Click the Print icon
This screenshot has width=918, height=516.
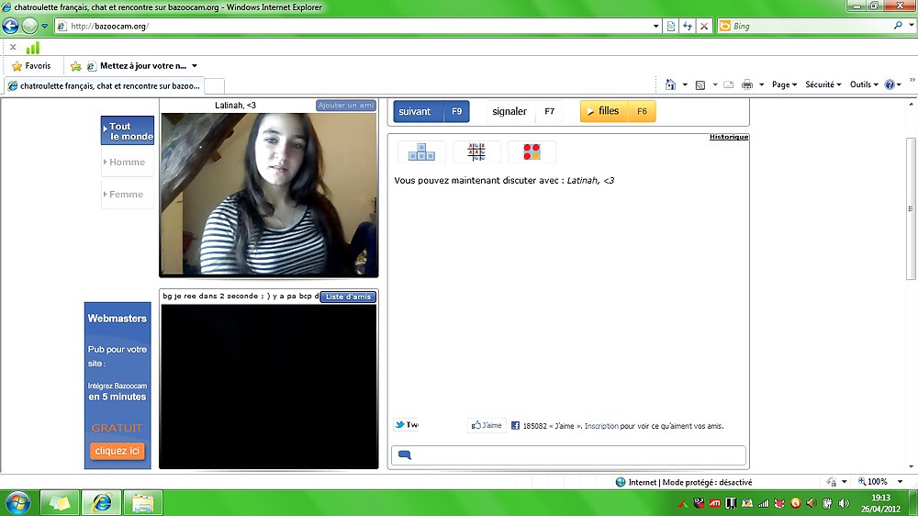point(747,84)
